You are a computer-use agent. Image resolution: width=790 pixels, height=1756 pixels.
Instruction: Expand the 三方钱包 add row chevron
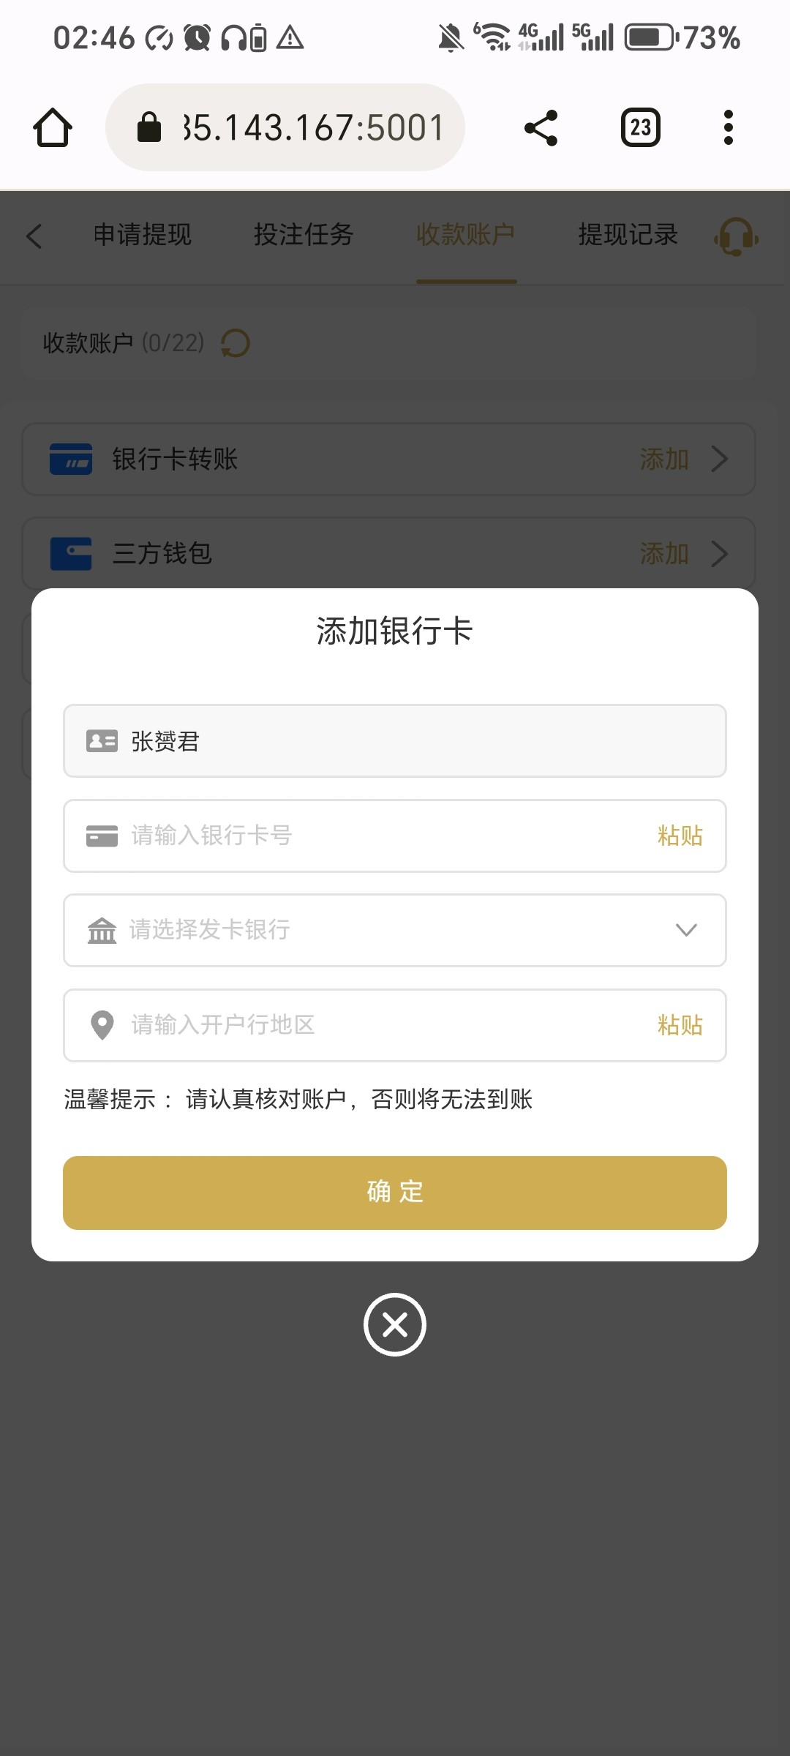pyautogui.click(x=720, y=554)
